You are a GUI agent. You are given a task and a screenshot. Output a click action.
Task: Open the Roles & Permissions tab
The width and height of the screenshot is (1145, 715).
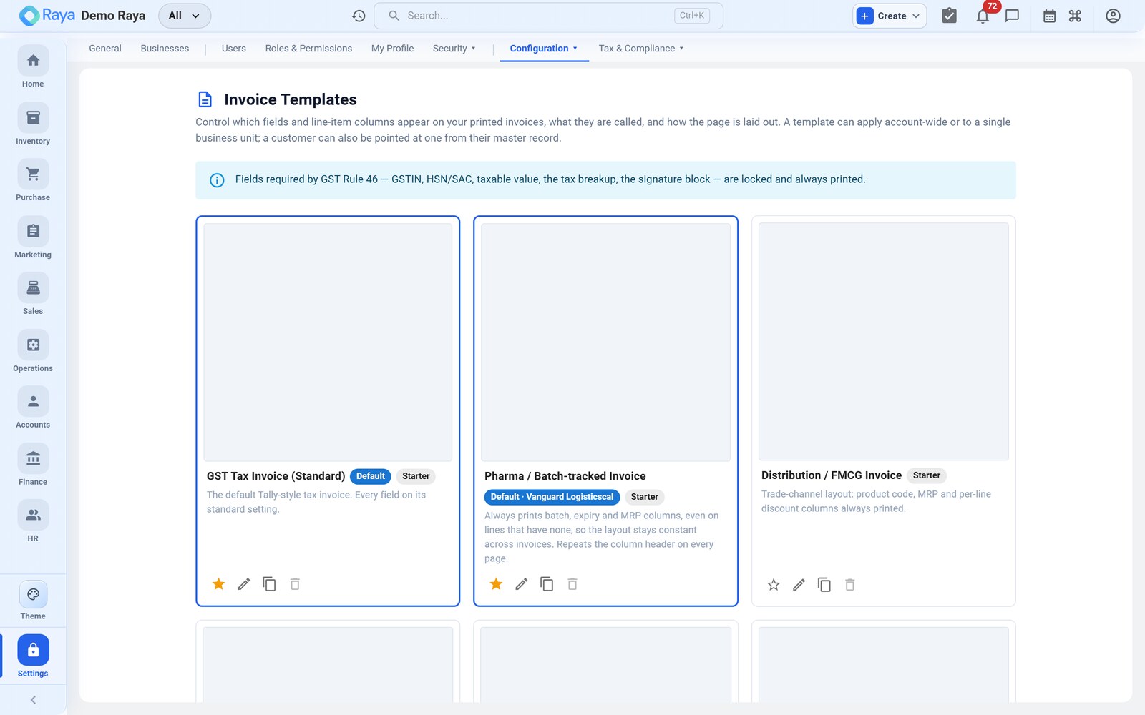[308, 49]
